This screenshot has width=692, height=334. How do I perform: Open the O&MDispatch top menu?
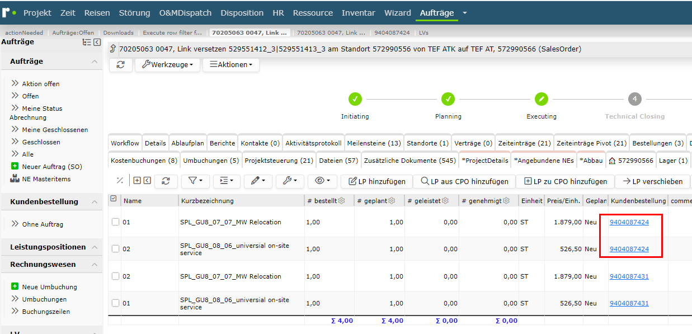184,12
